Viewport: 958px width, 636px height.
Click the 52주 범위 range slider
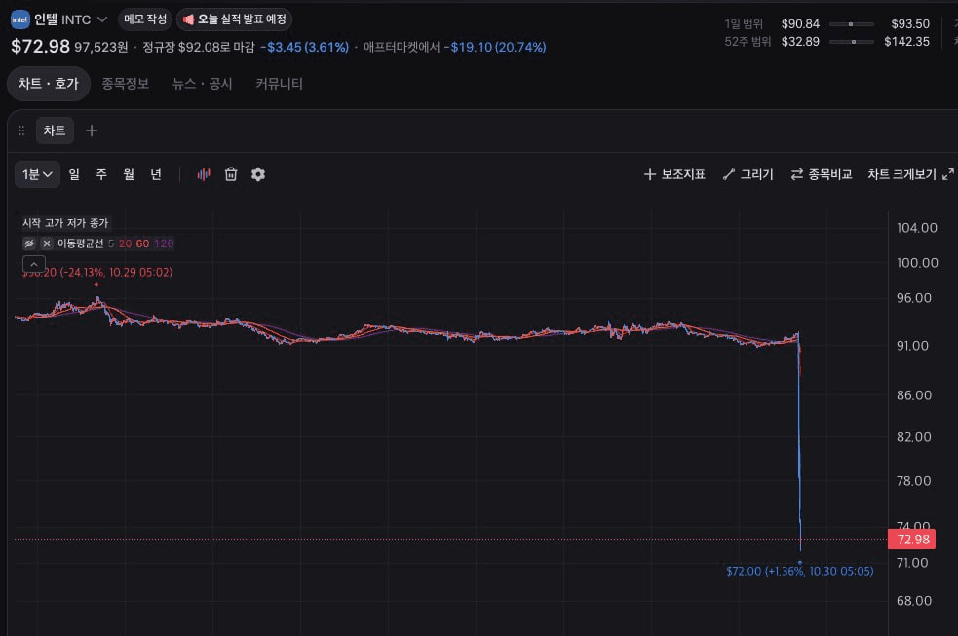click(852, 42)
